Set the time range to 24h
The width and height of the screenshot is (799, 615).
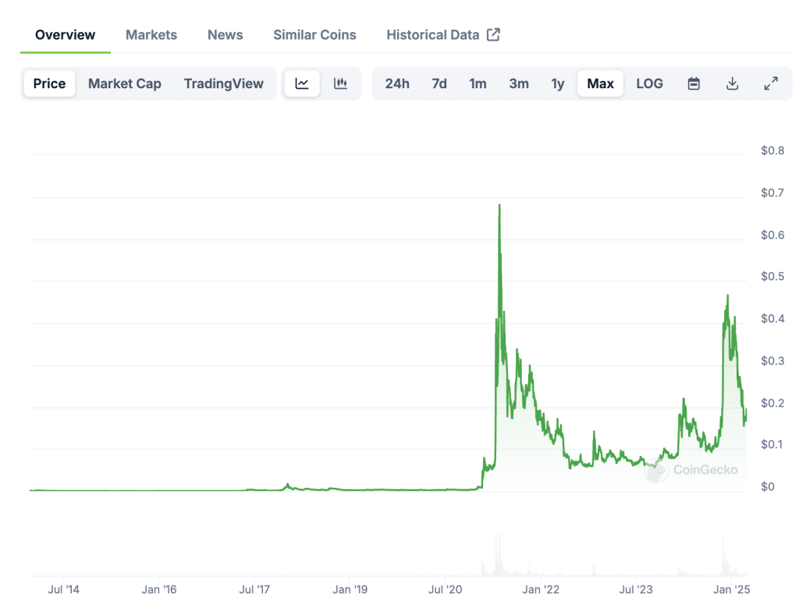tap(397, 84)
